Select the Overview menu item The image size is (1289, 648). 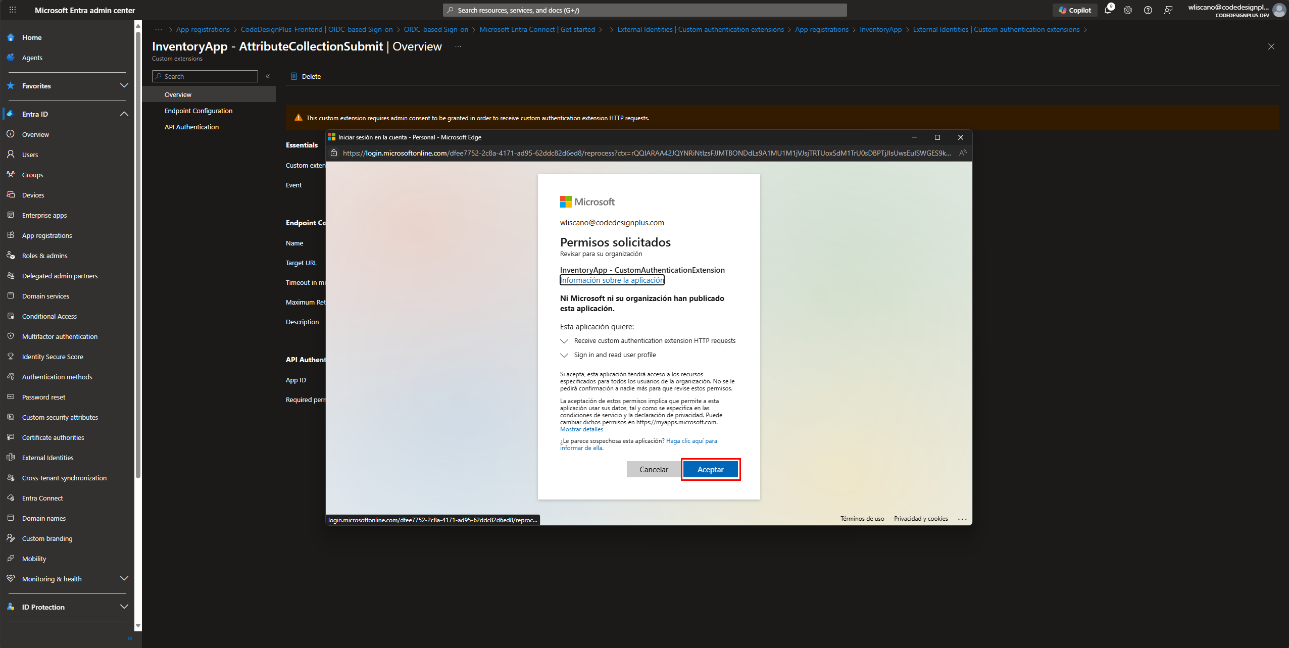[x=209, y=94]
